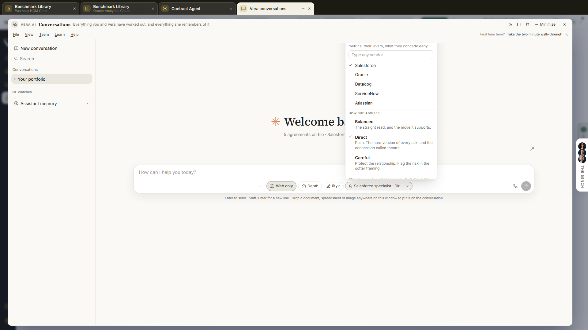588x330 pixels.
Task: Click the Minimize button in Vera header
Action: click(545, 24)
